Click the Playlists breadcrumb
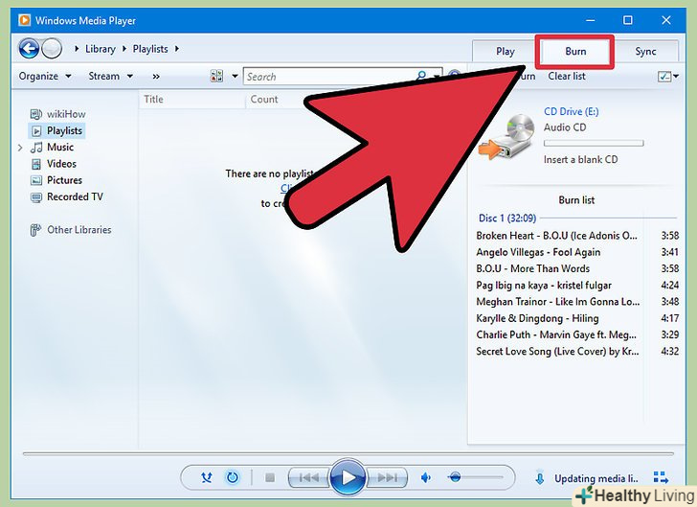The image size is (697, 507). click(x=150, y=49)
